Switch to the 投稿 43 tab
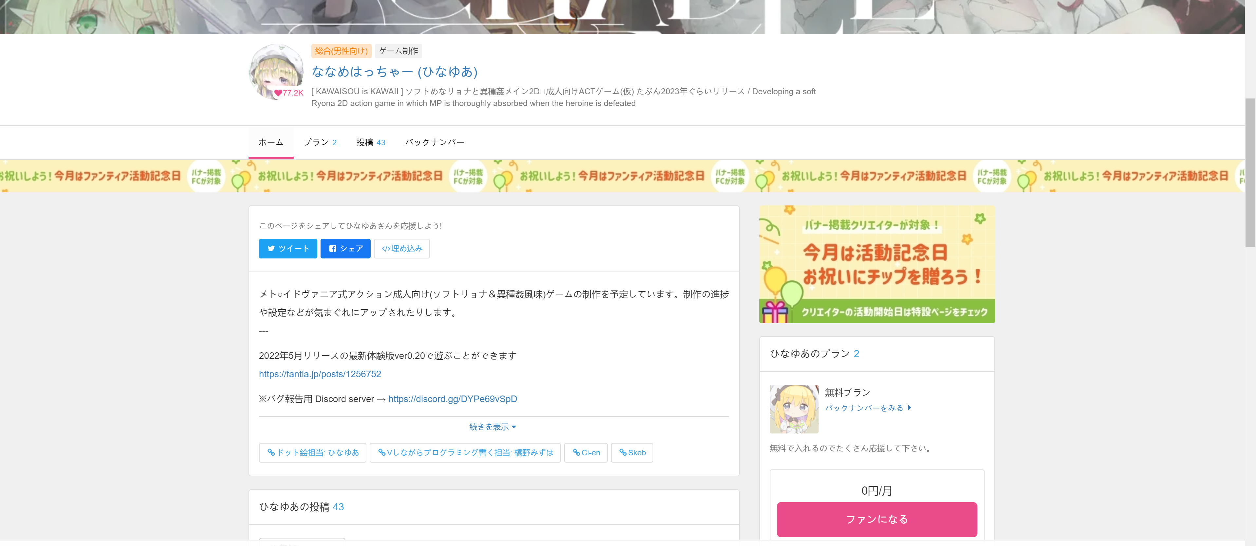This screenshot has width=1256, height=546. [370, 142]
